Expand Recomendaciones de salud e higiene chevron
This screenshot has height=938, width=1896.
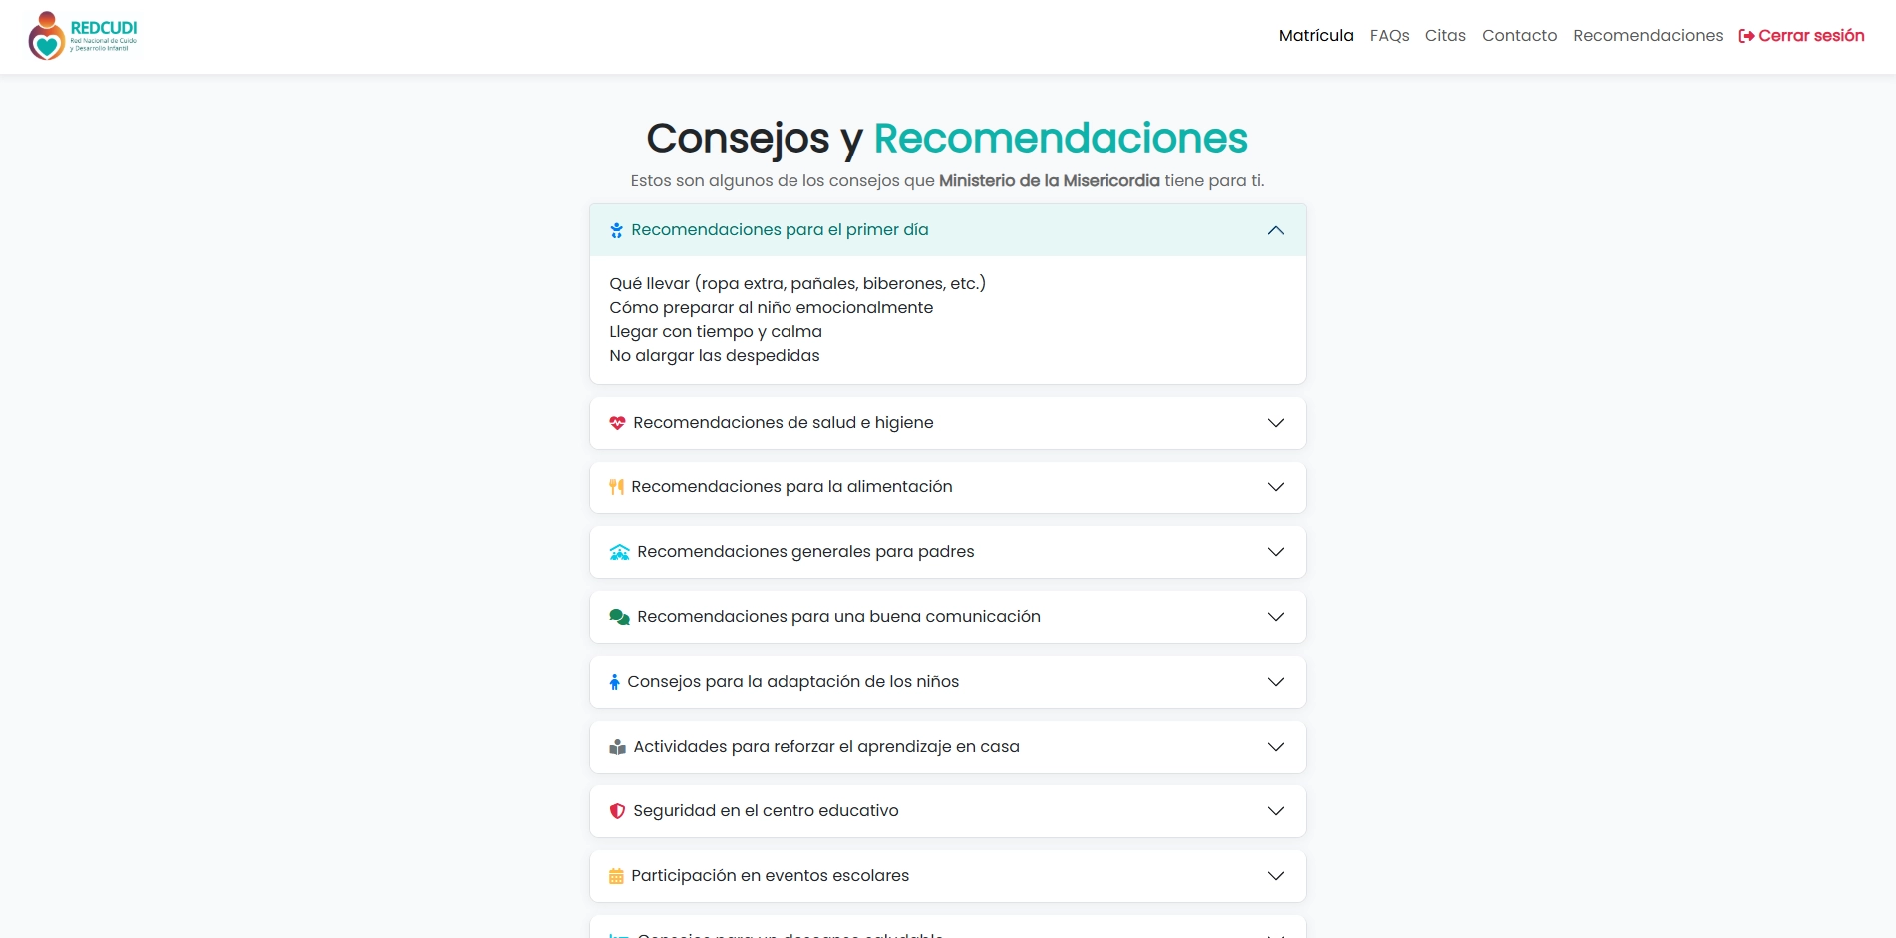[1275, 423]
